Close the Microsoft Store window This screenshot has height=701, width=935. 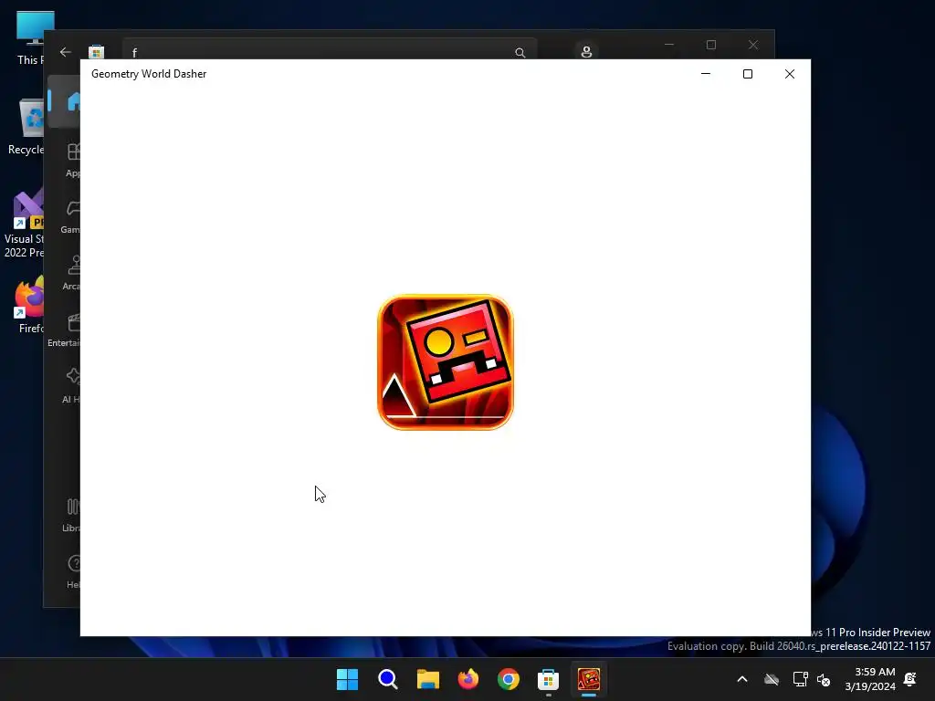(x=753, y=45)
